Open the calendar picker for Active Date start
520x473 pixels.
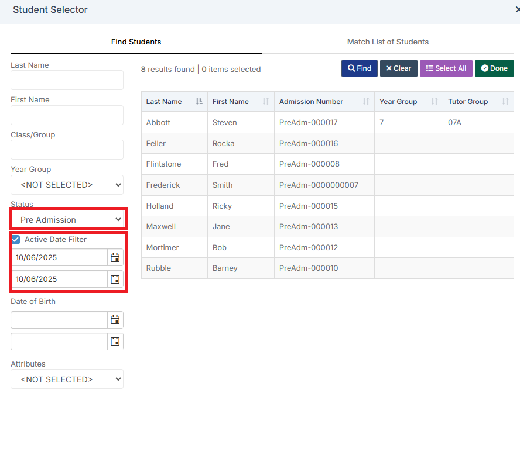click(115, 257)
